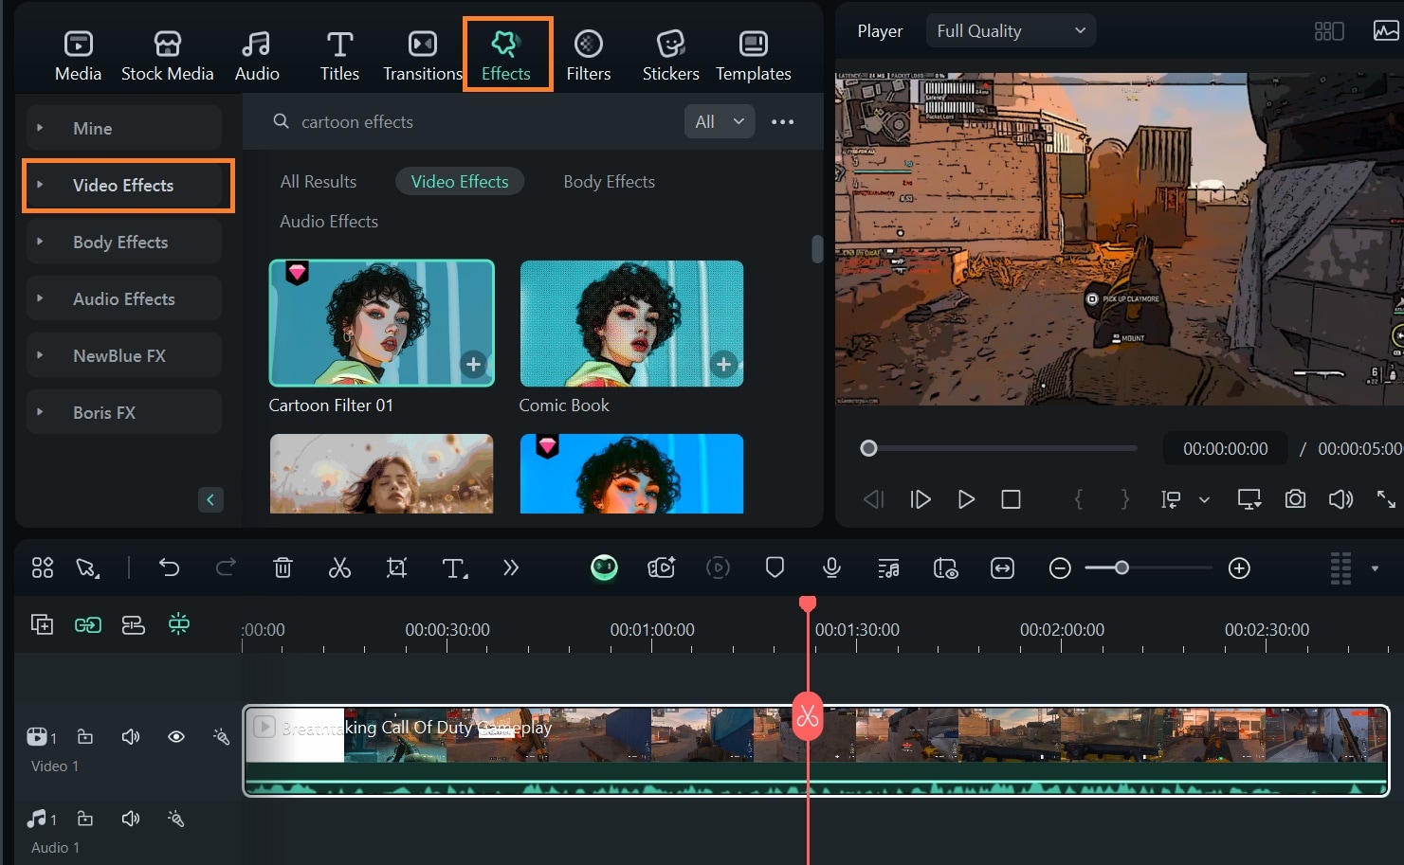Select the Video Effects filter chip

(460, 181)
